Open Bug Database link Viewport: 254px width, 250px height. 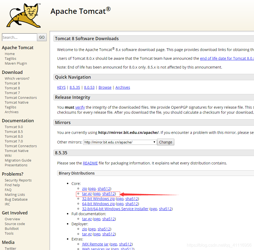click(16, 200)
